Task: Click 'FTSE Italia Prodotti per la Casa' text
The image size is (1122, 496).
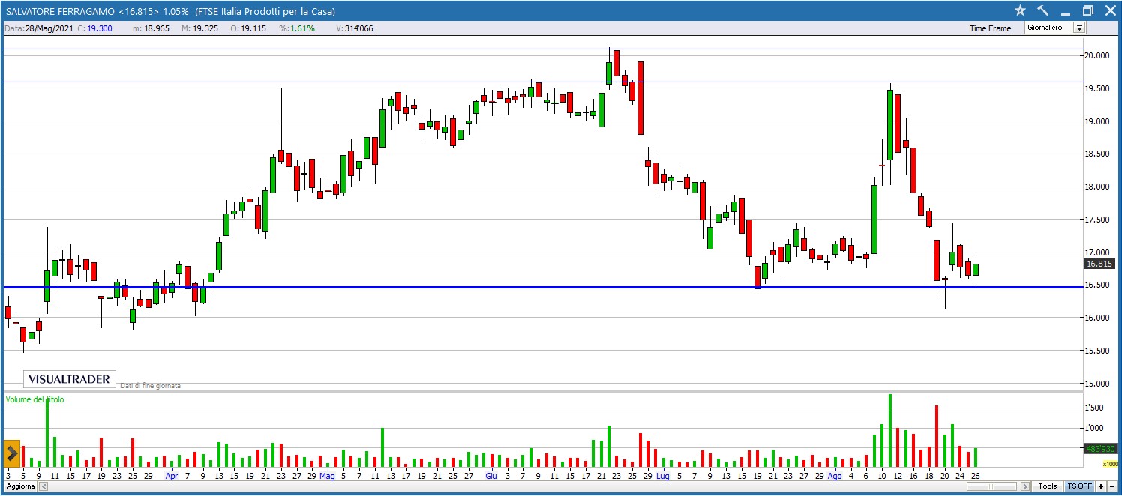Action: point(265,11)
